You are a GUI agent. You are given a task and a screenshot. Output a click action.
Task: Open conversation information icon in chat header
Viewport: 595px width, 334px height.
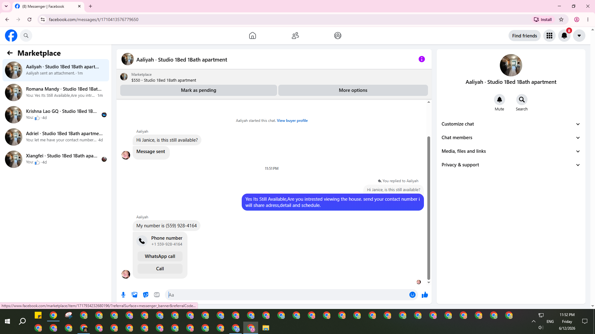pos(422,59)
